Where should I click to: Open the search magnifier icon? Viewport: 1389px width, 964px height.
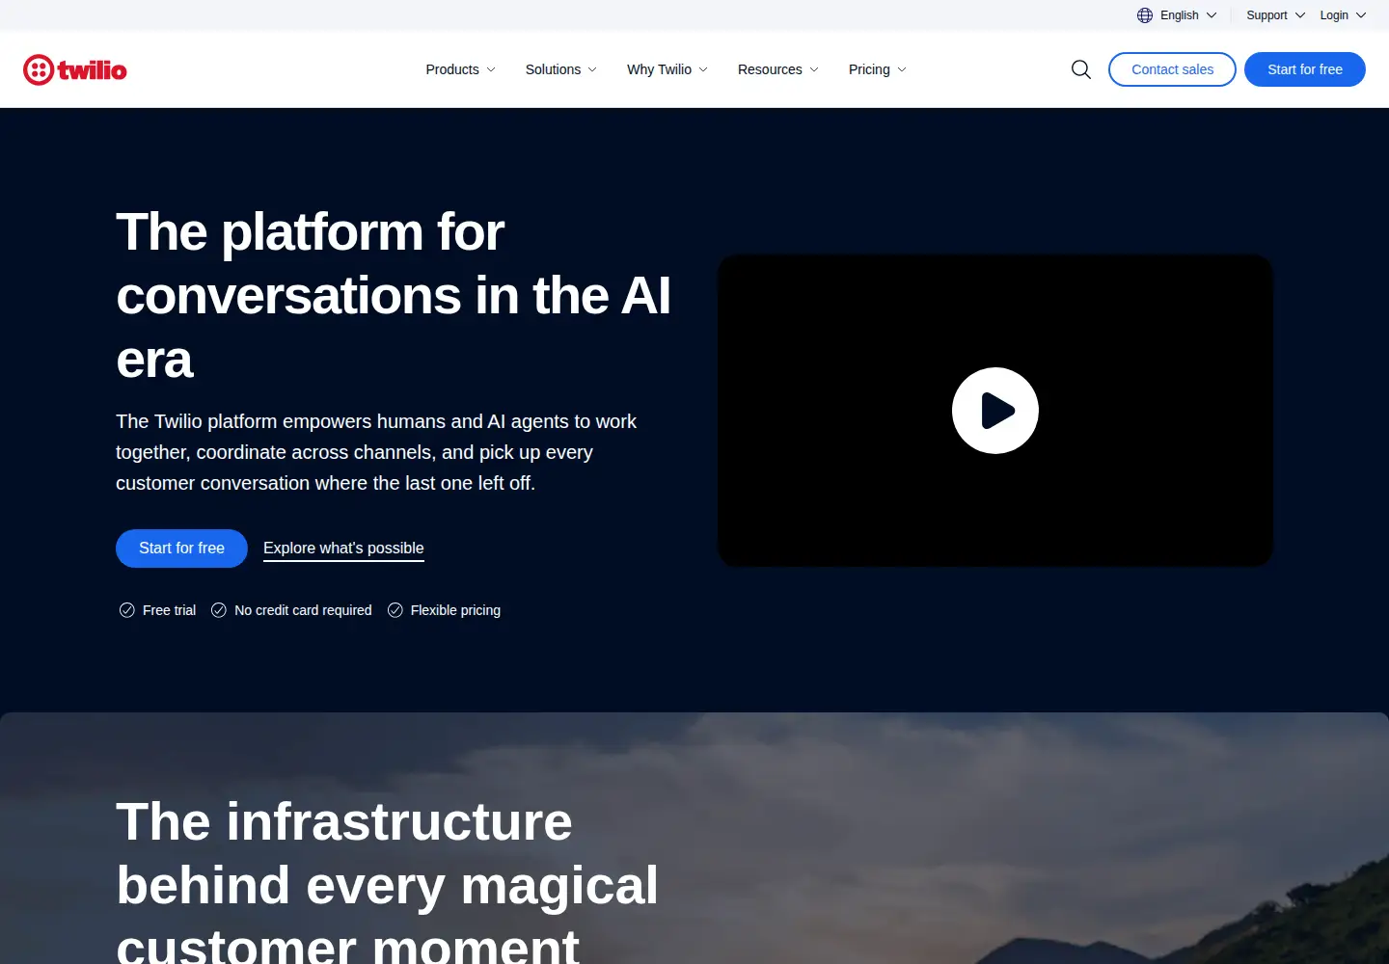pos(1081,69)
